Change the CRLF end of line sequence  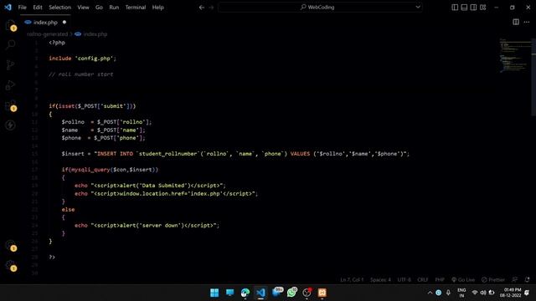click(422, 279)
